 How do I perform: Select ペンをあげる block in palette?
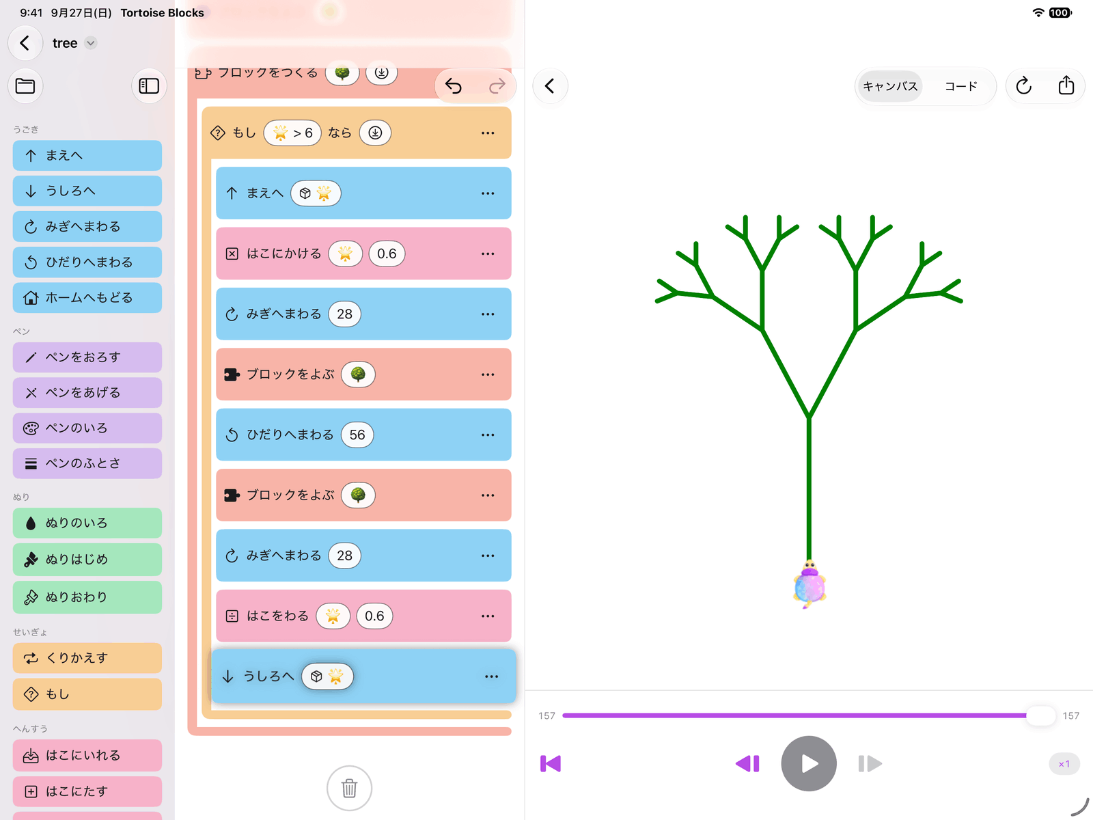(x=87, y=393)
